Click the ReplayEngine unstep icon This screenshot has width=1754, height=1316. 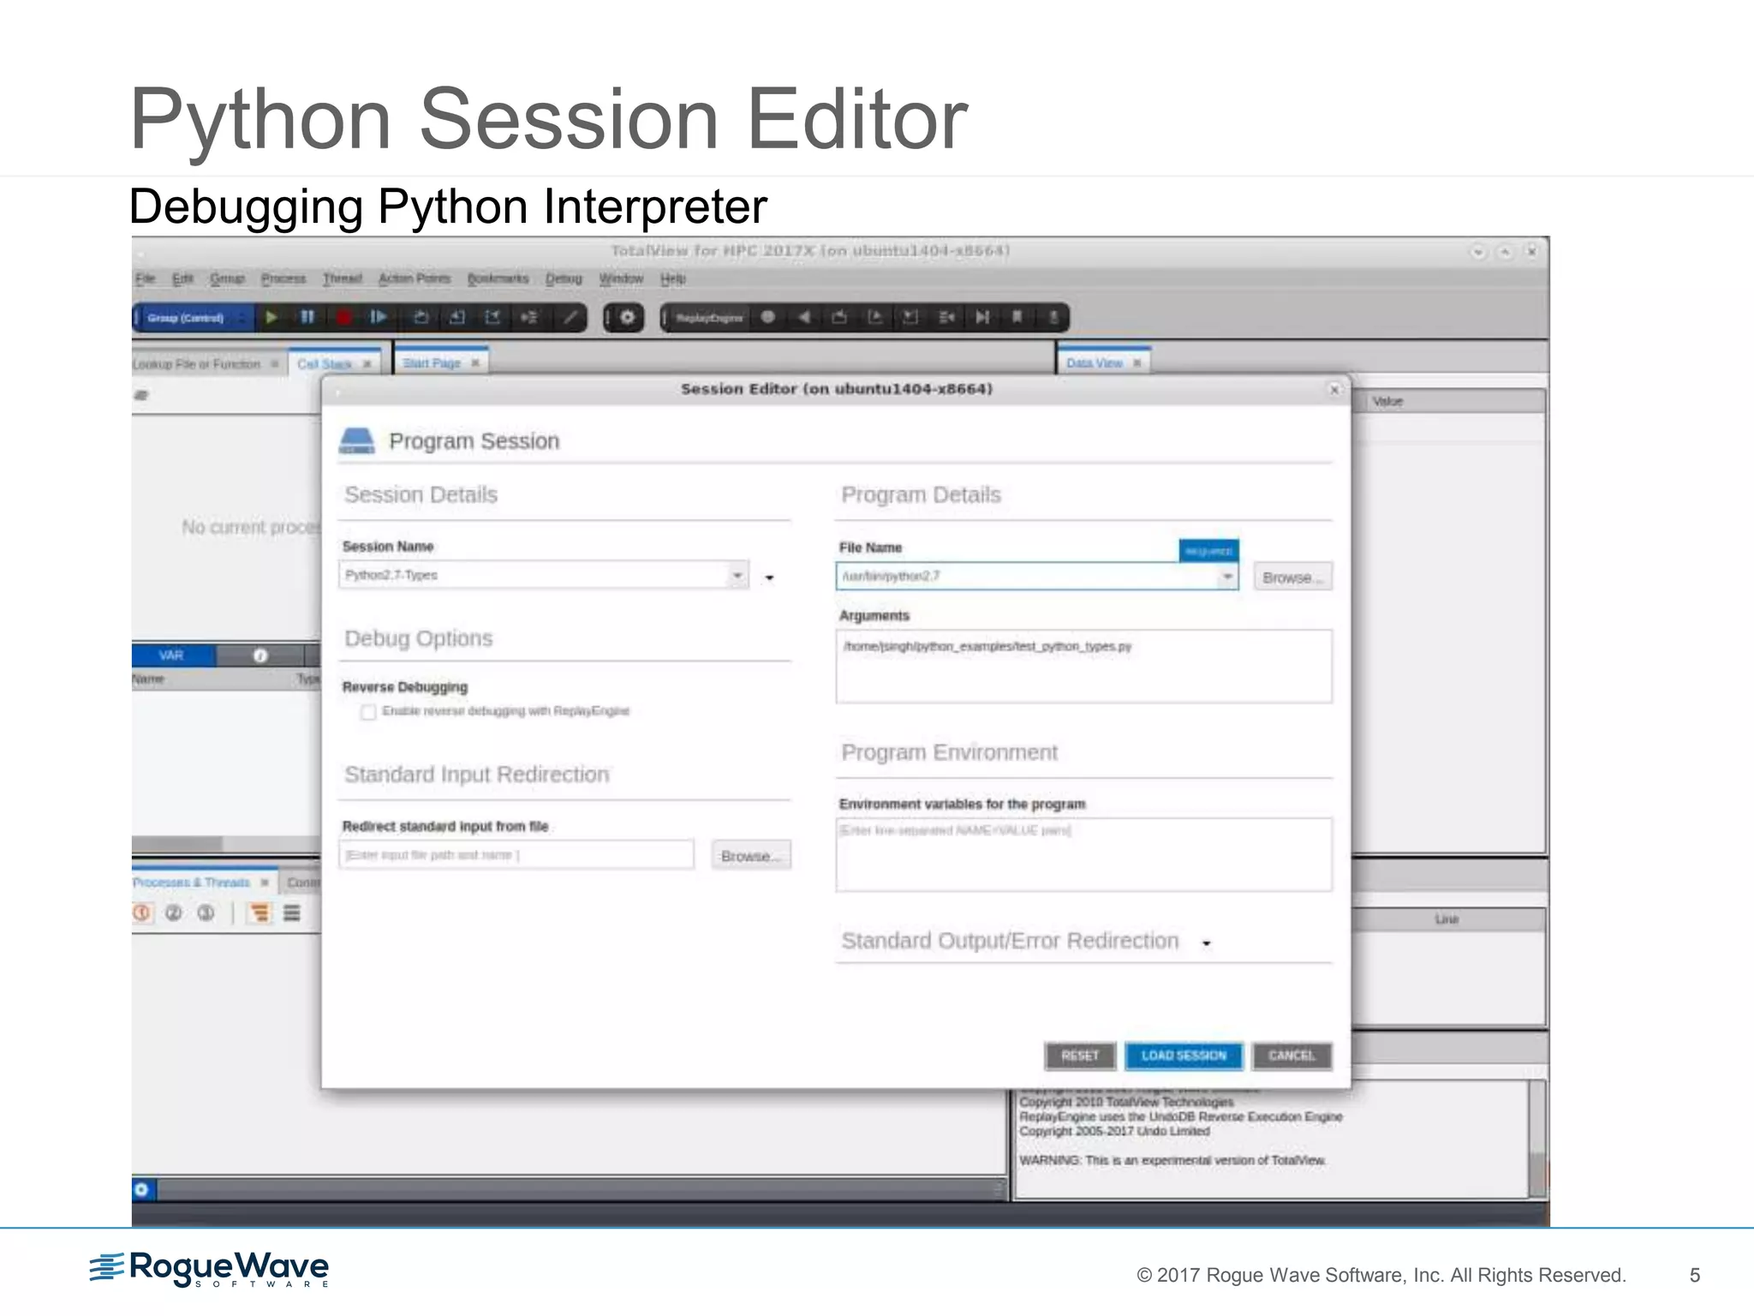pos(875,317)
